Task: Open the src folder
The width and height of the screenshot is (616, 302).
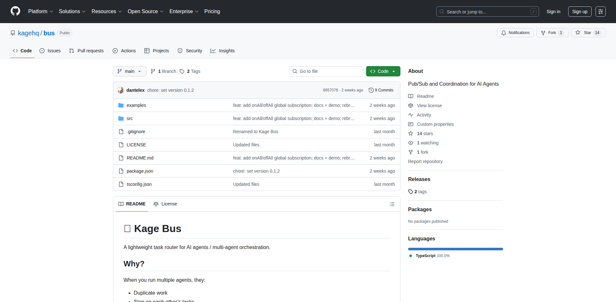Action: coord(130,118)
